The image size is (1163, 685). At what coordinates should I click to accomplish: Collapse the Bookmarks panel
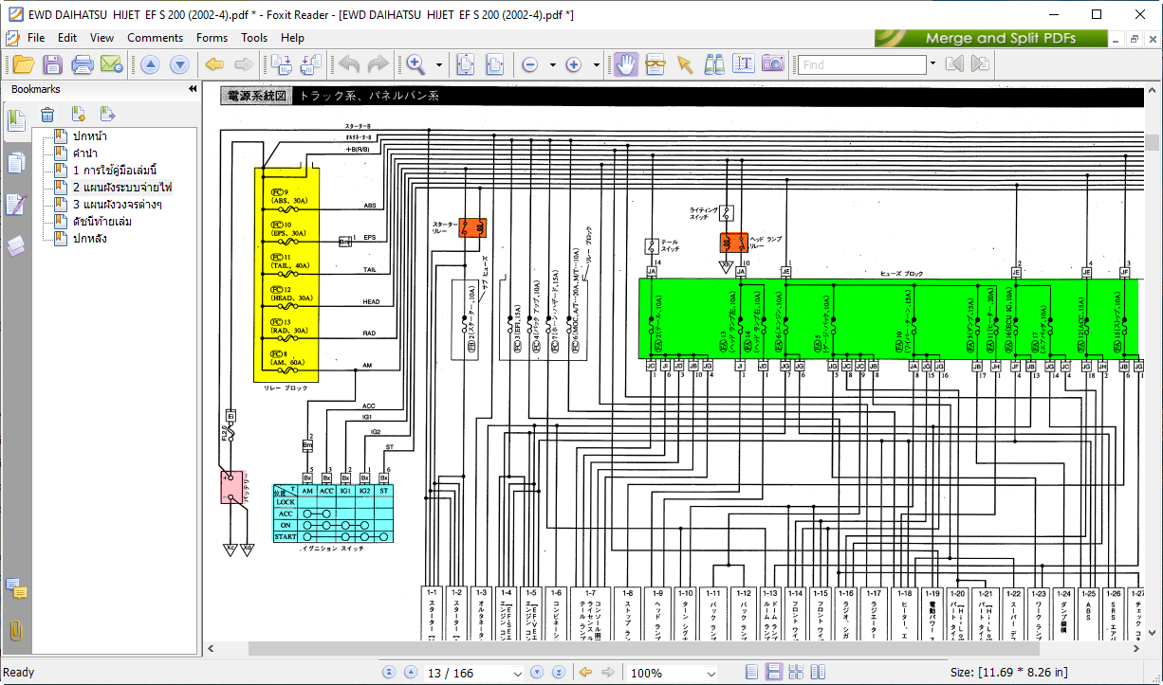coord(193,89)
